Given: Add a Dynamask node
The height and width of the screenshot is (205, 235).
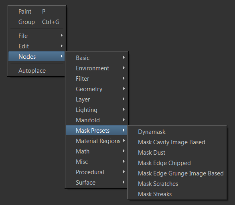Looking at the screenshot, I should click(x=177, y=132).
